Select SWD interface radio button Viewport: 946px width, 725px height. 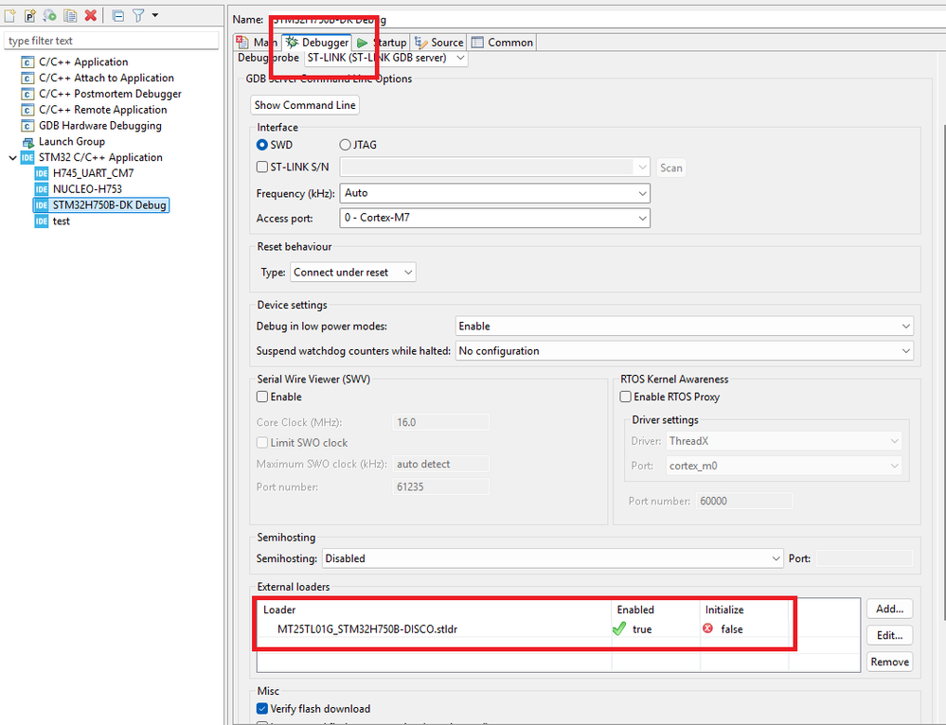[262, 145]
